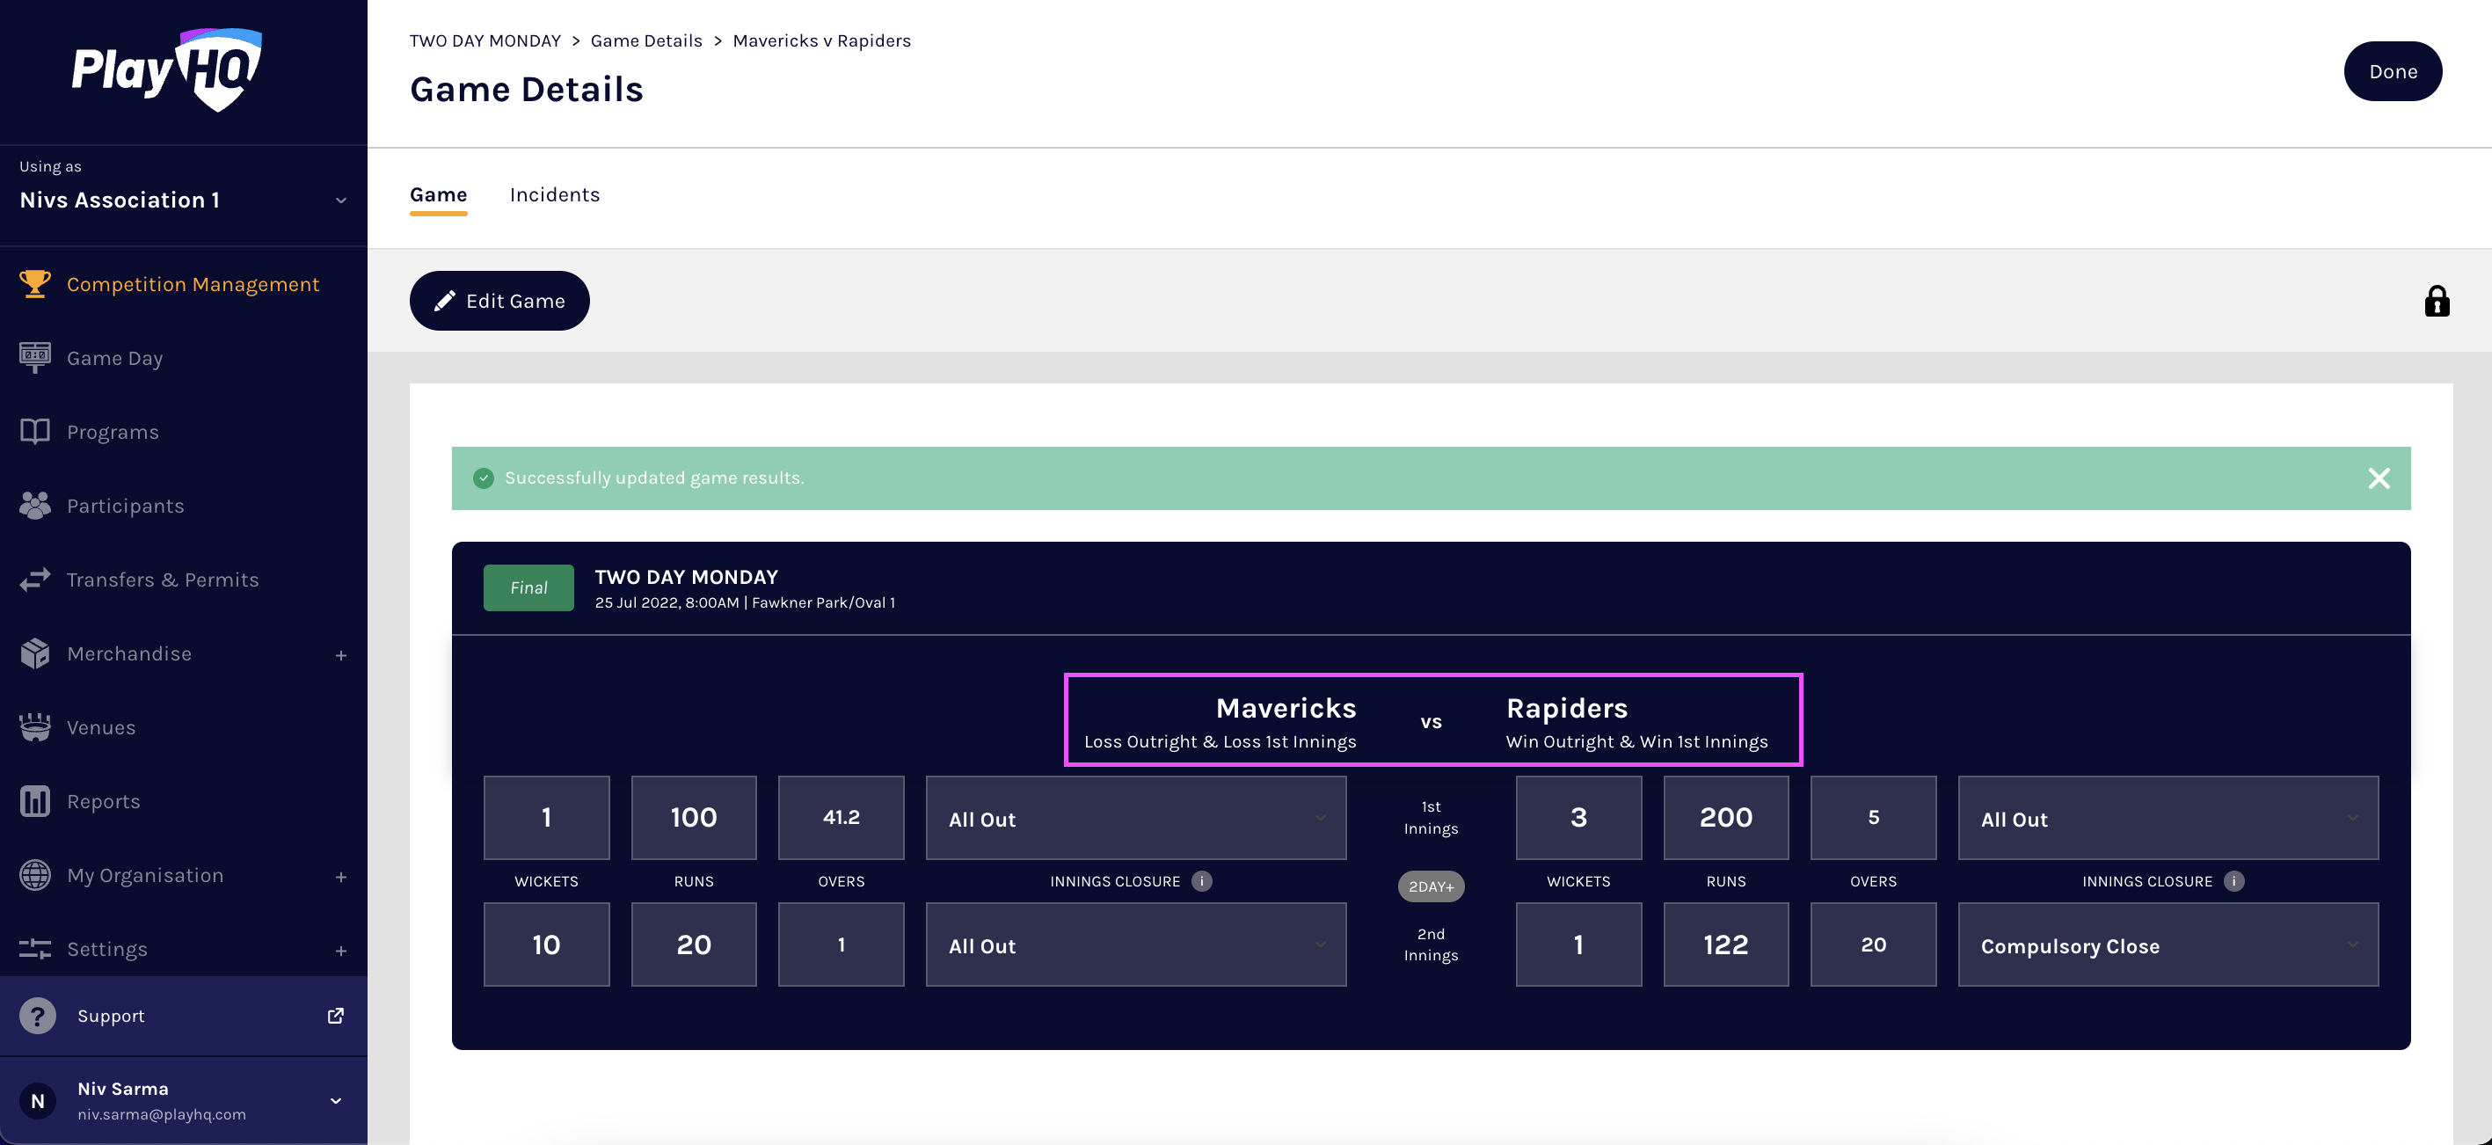
Task: Expand the Settings submenu plus
Action: (x=340, y=951)
